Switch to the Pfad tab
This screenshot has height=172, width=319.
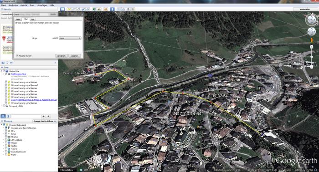pyautogui.click(x=26, y=19)
